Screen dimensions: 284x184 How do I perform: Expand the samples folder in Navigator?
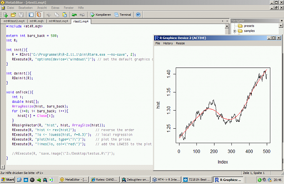235,31
